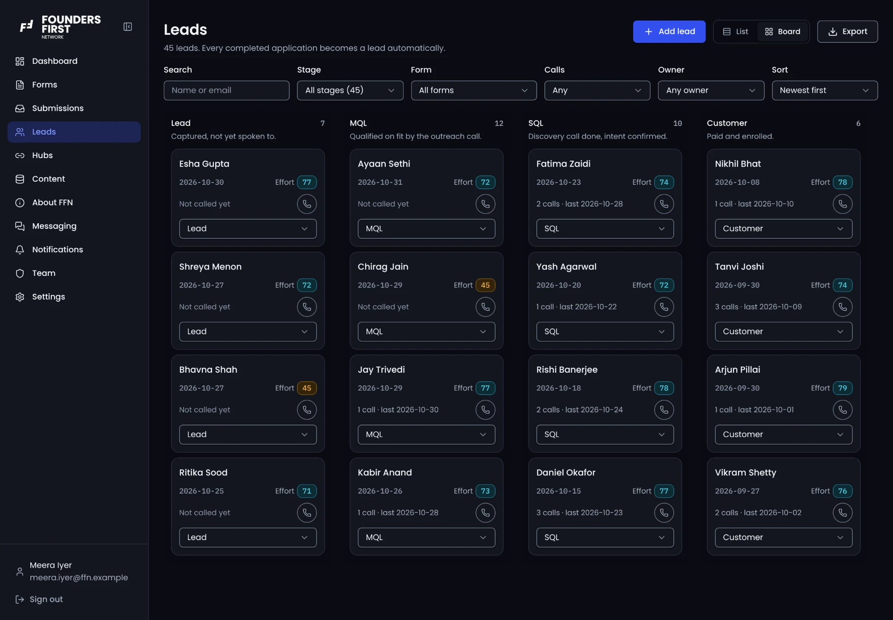
Task: Click the phone icon for Tanvi Joshi
Action: coord(843,307)
